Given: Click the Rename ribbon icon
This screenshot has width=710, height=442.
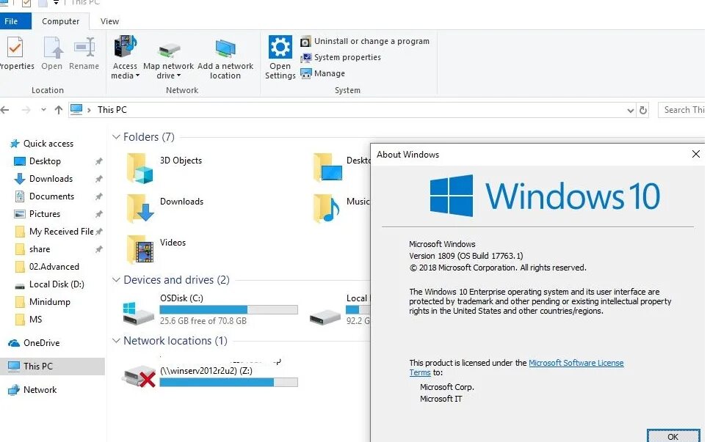Looking at the screenshot, I should pyautogui.click(x=84, y=47).
